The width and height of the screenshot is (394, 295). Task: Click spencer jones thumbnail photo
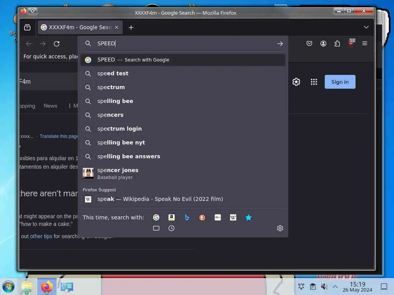pyautogui.click(x=88, y=173)
